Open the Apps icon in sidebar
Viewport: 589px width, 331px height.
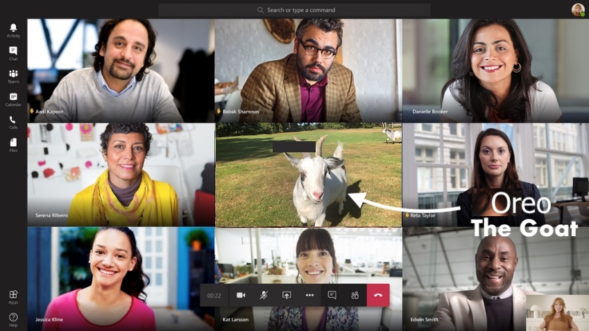[x=13, y=296]
